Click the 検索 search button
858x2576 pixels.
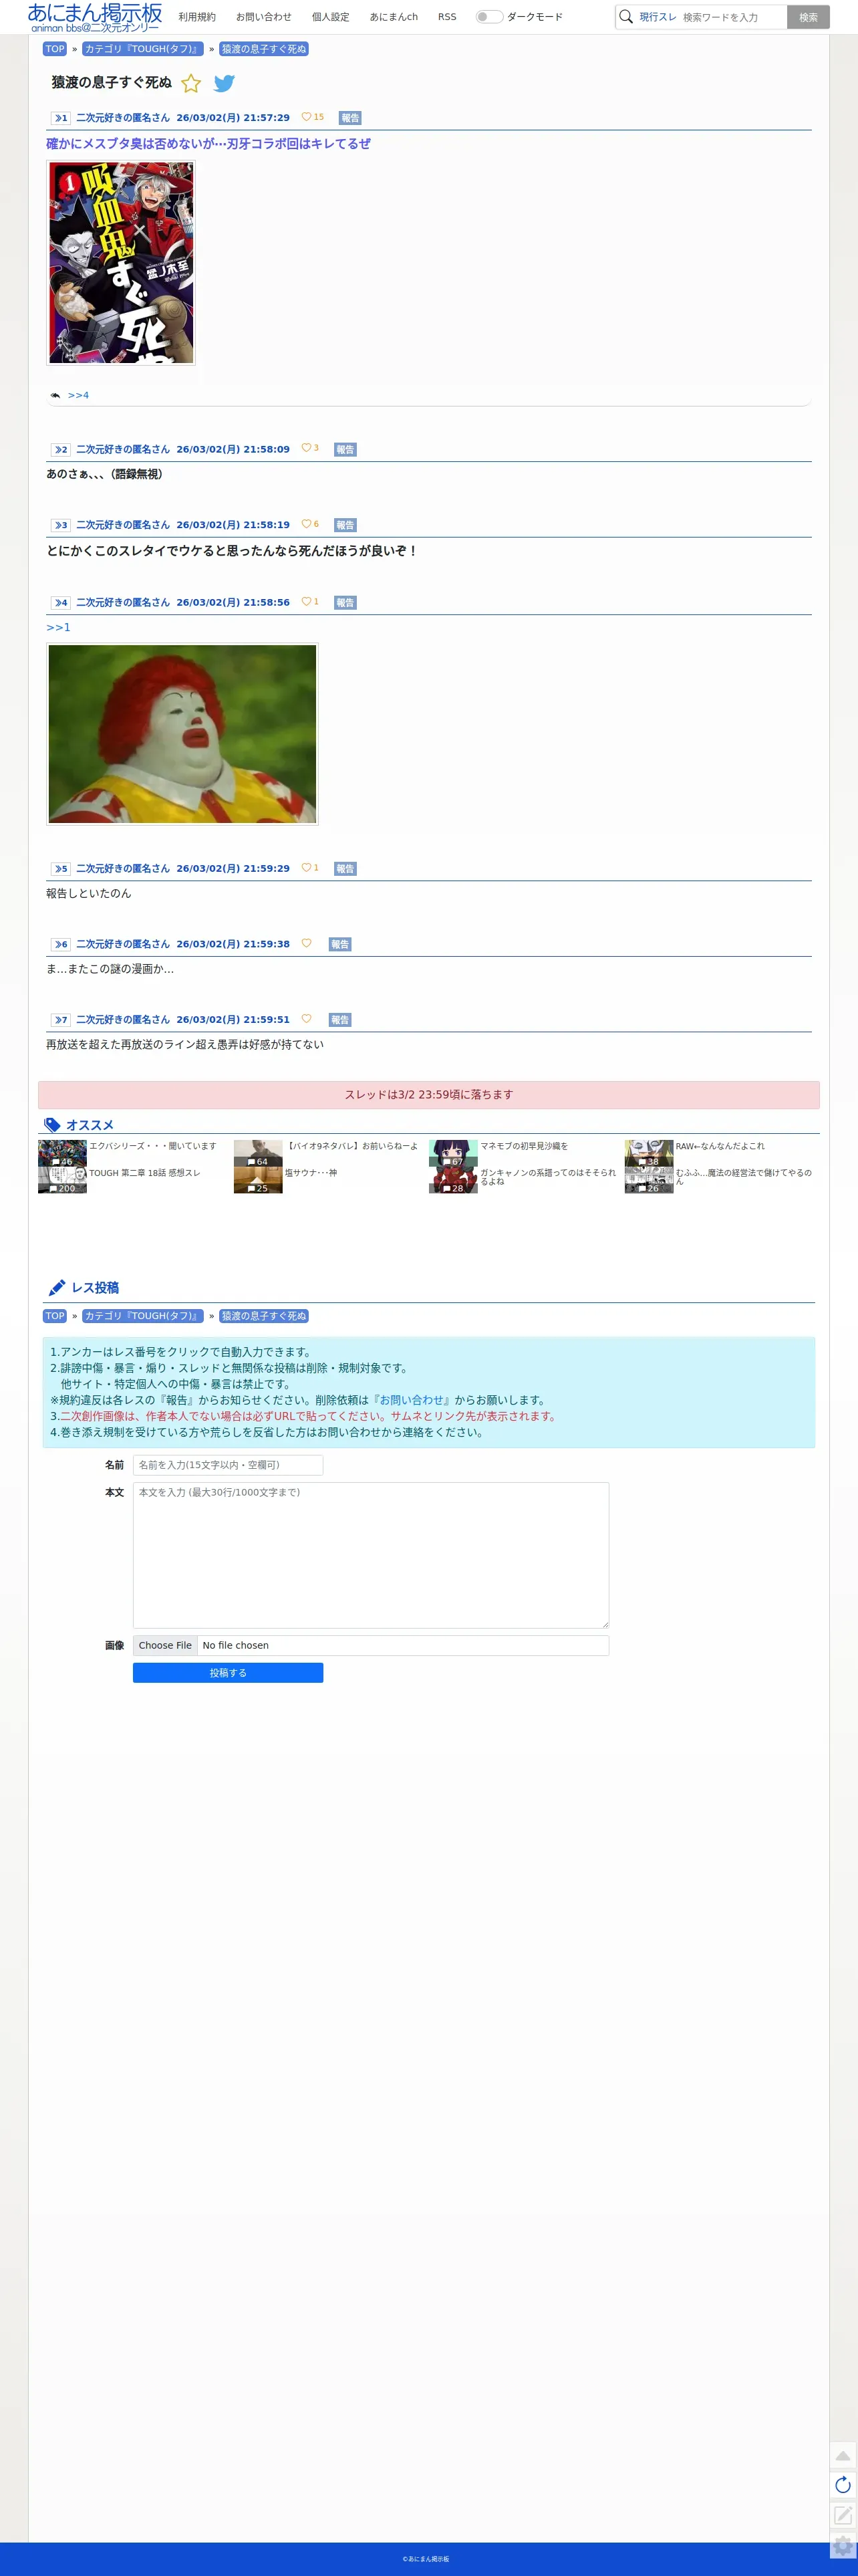pyautogui.click(x=808, y=17)
